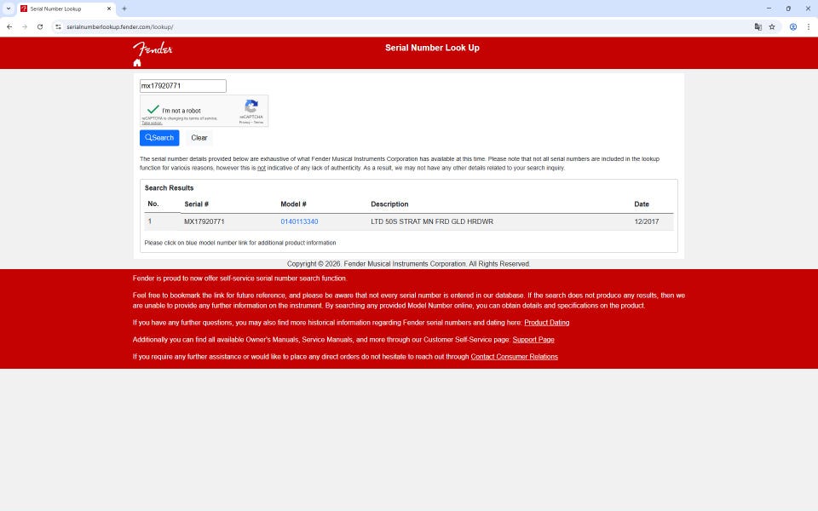The height and width of the screenshot is (511, 818).
Task: Open the Contact Consumer Relations link
Action: pyautogui.click(x=514, y=357)
